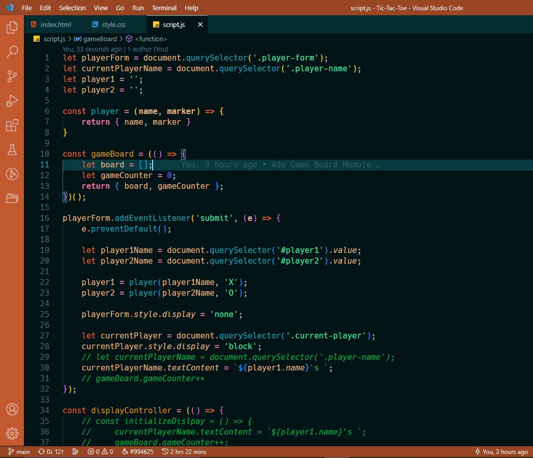
Task: Click script.js in the breadcrumb
Action: tap(54, 39)
